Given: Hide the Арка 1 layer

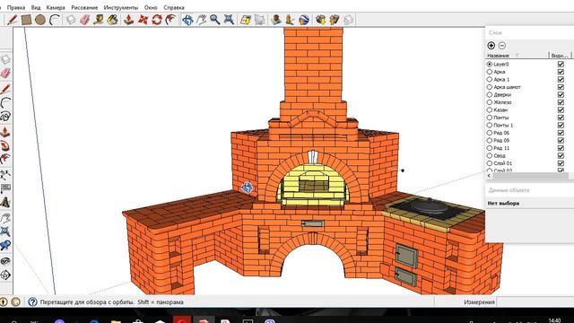Looking at the screenshot, I should pos(561,80).
